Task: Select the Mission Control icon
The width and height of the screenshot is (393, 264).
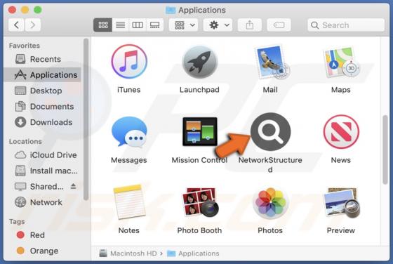Action: [200, 131]
